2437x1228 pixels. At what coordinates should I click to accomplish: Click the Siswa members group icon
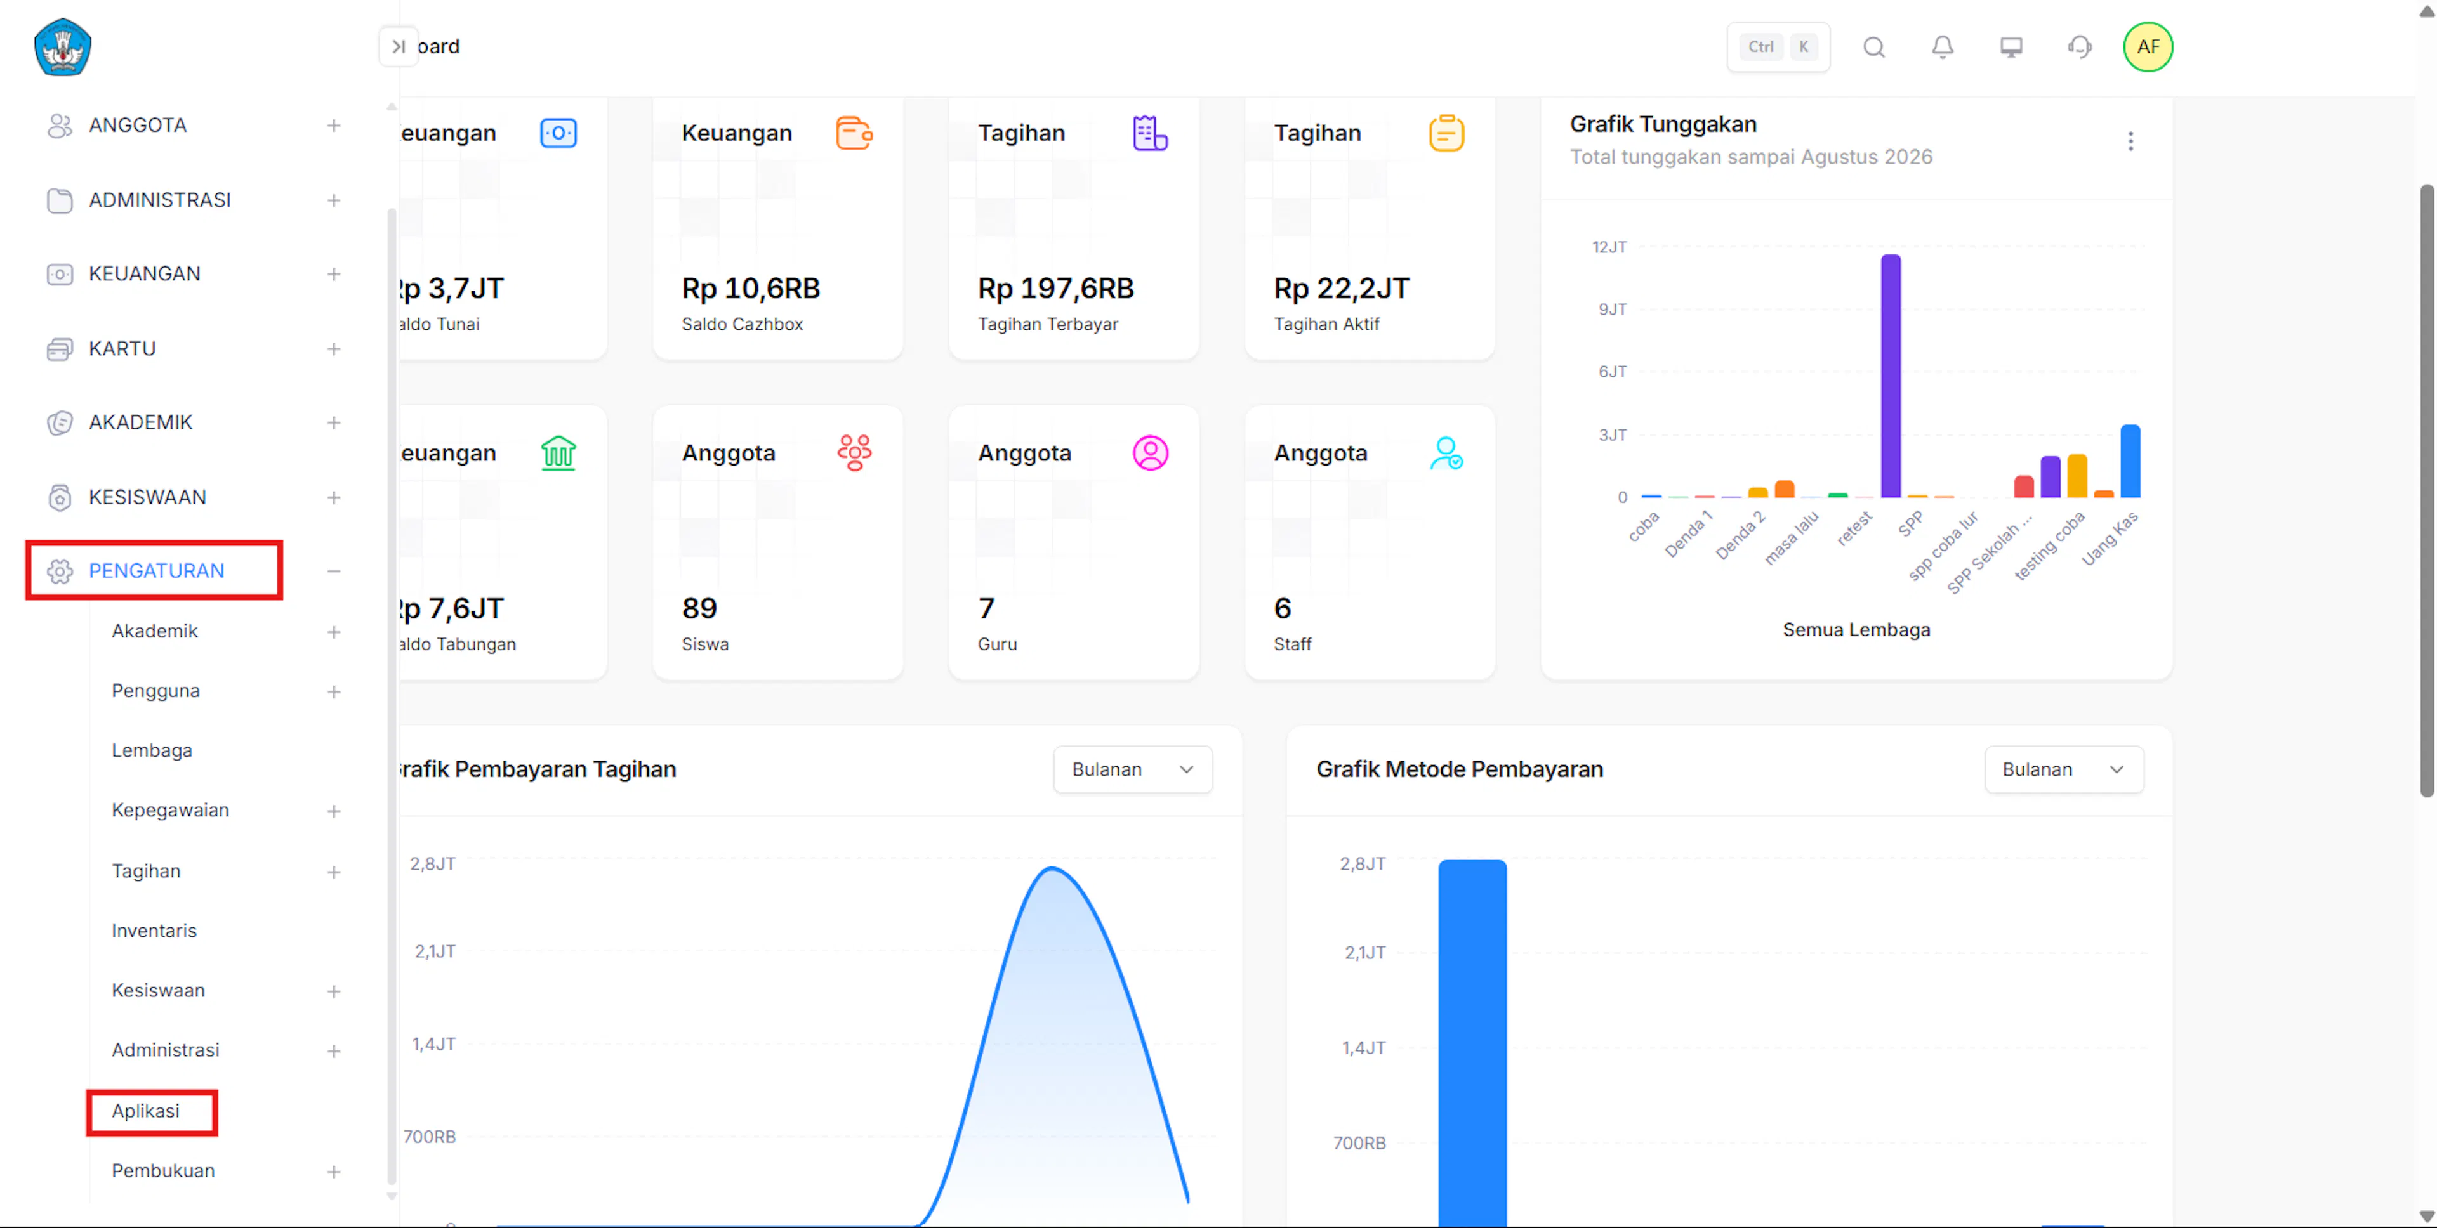pyautogui.click(x=854, y=453)
